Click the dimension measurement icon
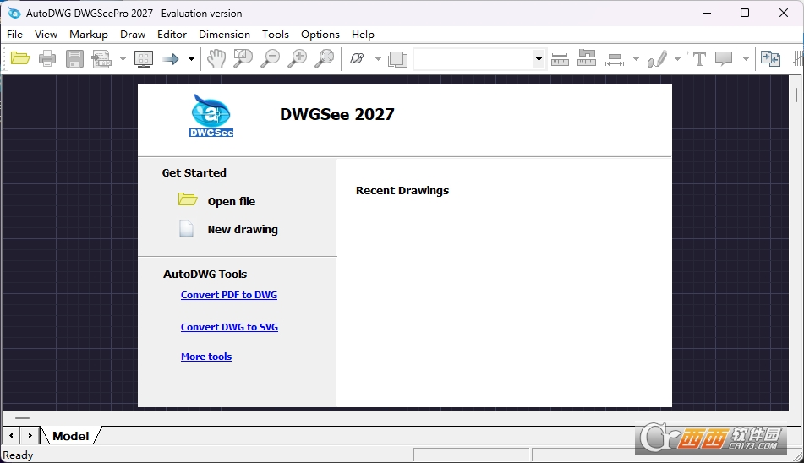Viewport: 804px width, 463px height. [615, 59]
